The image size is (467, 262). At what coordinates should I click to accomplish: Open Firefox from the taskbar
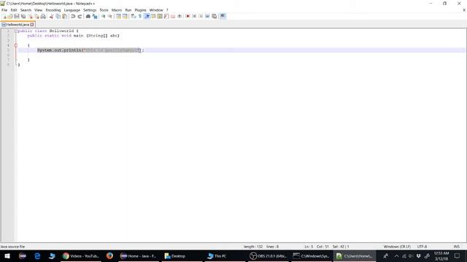click(109, 255)
